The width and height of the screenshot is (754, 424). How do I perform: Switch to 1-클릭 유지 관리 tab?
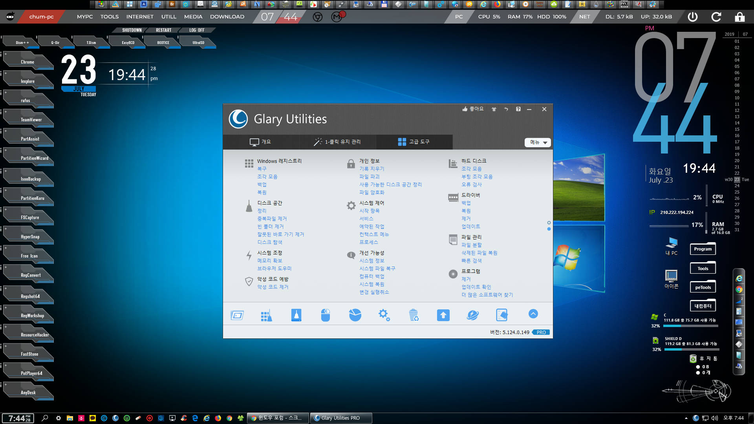[x=337, y=142]
